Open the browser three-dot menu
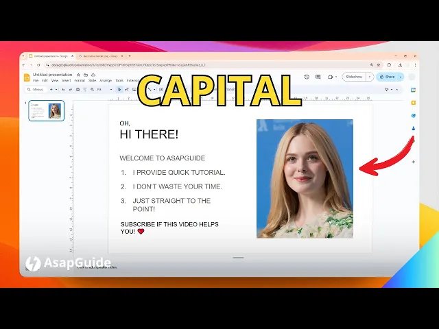Image resolution: width=439 pixels, height=329 pixels. (x=415, y=65)
